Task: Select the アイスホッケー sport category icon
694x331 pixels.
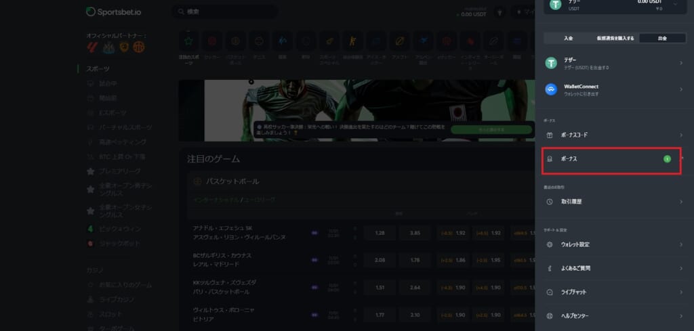Action: coord(376,41)
